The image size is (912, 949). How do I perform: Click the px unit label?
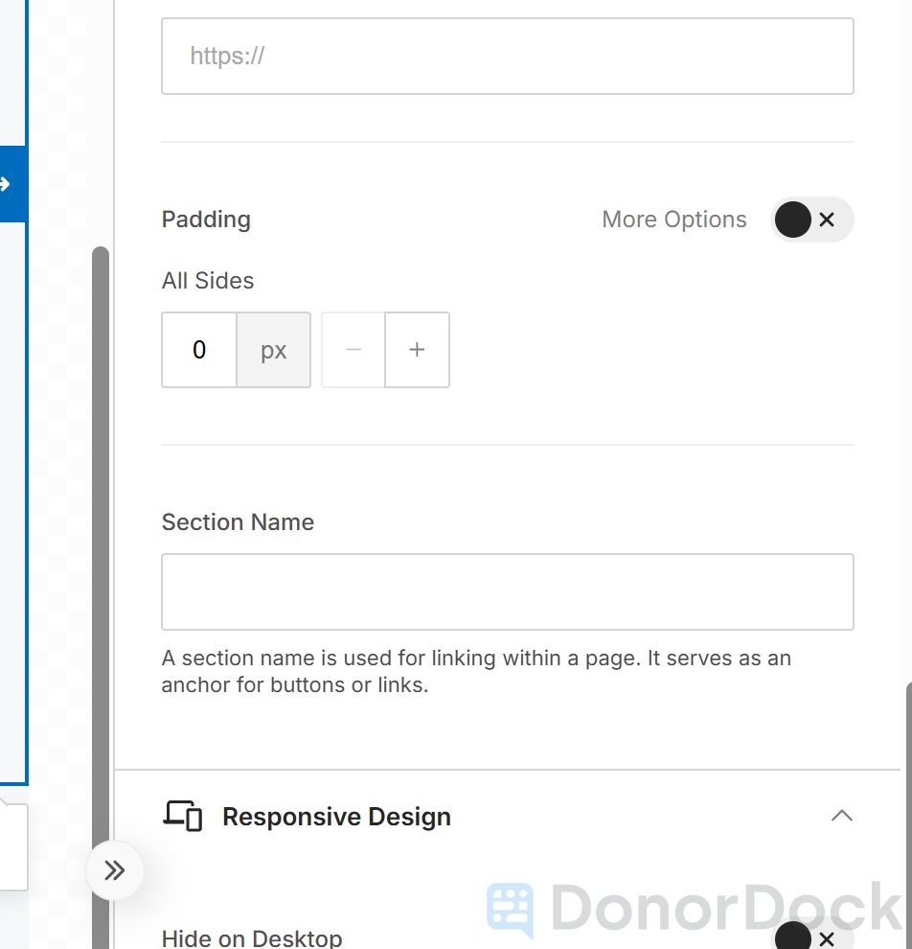[273, 350]
